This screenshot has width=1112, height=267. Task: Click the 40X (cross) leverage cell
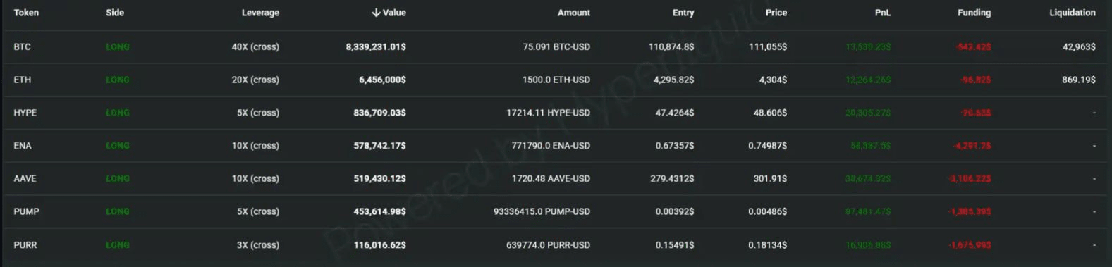255,47
